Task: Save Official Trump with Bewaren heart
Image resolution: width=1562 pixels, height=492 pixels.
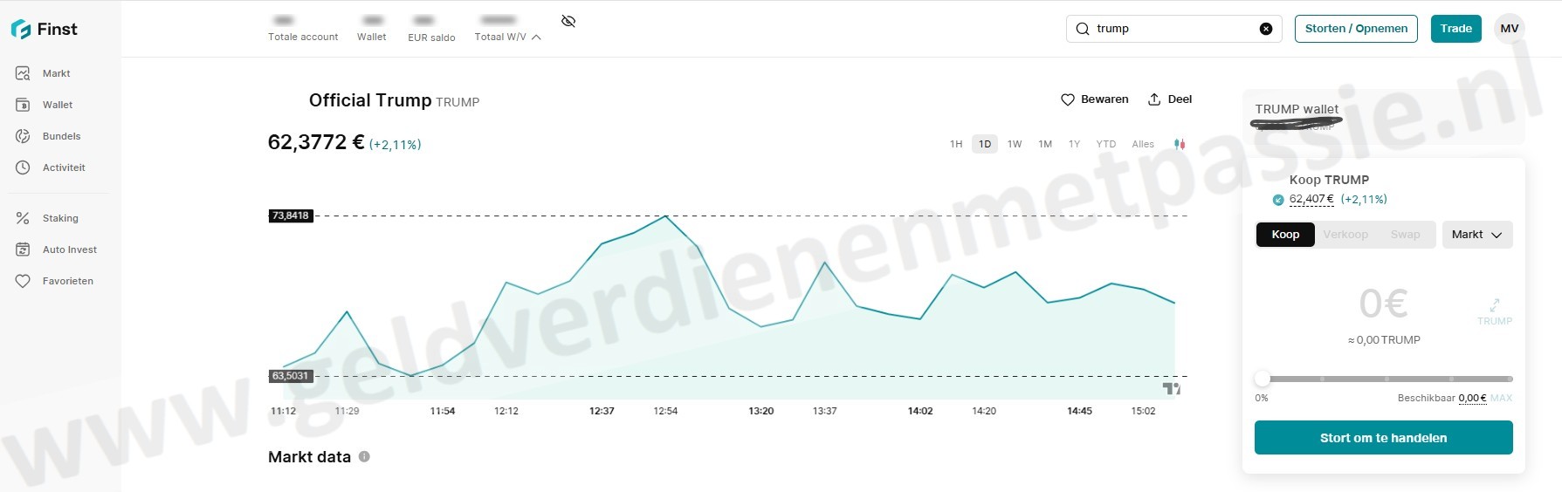Action: pos(1094,99)
